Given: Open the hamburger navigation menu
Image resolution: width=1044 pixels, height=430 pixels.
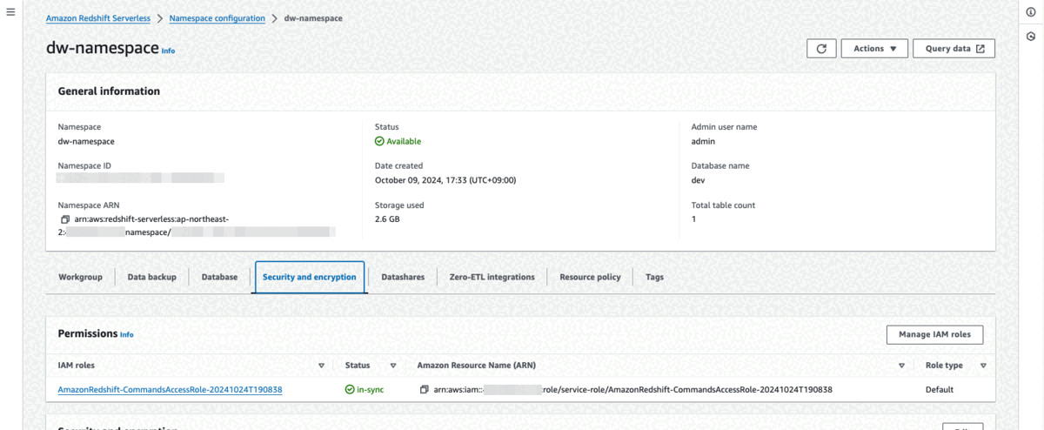Looking at the screenshot, I should 10,12.
